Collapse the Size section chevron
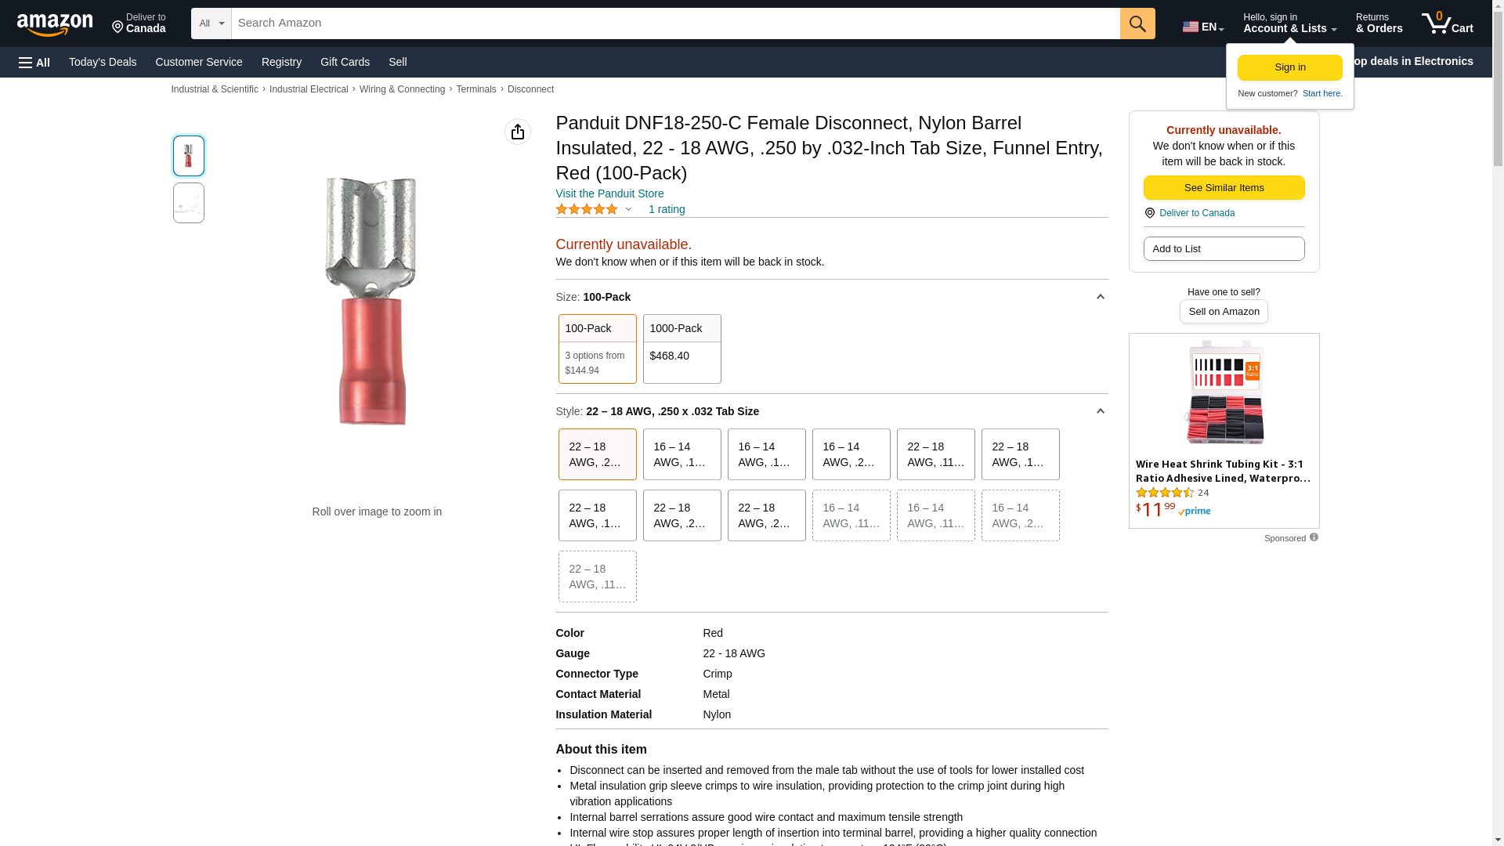Image resolution: width=1504 pixels, height=846 pixels. (1100, 297)
